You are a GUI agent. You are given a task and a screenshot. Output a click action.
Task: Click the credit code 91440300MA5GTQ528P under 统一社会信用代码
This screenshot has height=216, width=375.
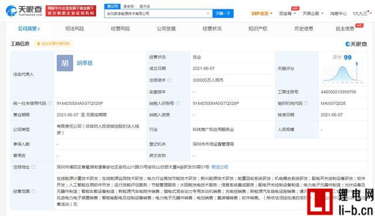click(80, 103)
